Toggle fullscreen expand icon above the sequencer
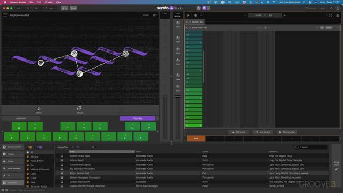343x193 pixels. click(x=330, y=16)
